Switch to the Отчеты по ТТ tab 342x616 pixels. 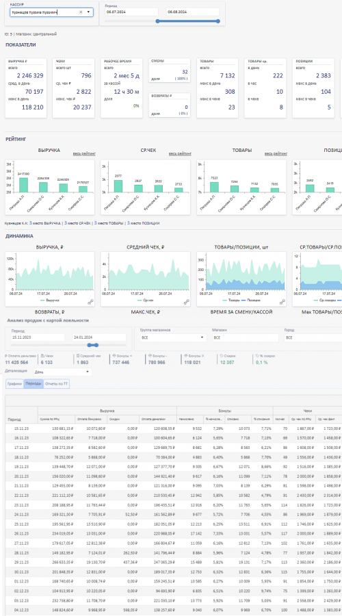click(x=57, y=384)
